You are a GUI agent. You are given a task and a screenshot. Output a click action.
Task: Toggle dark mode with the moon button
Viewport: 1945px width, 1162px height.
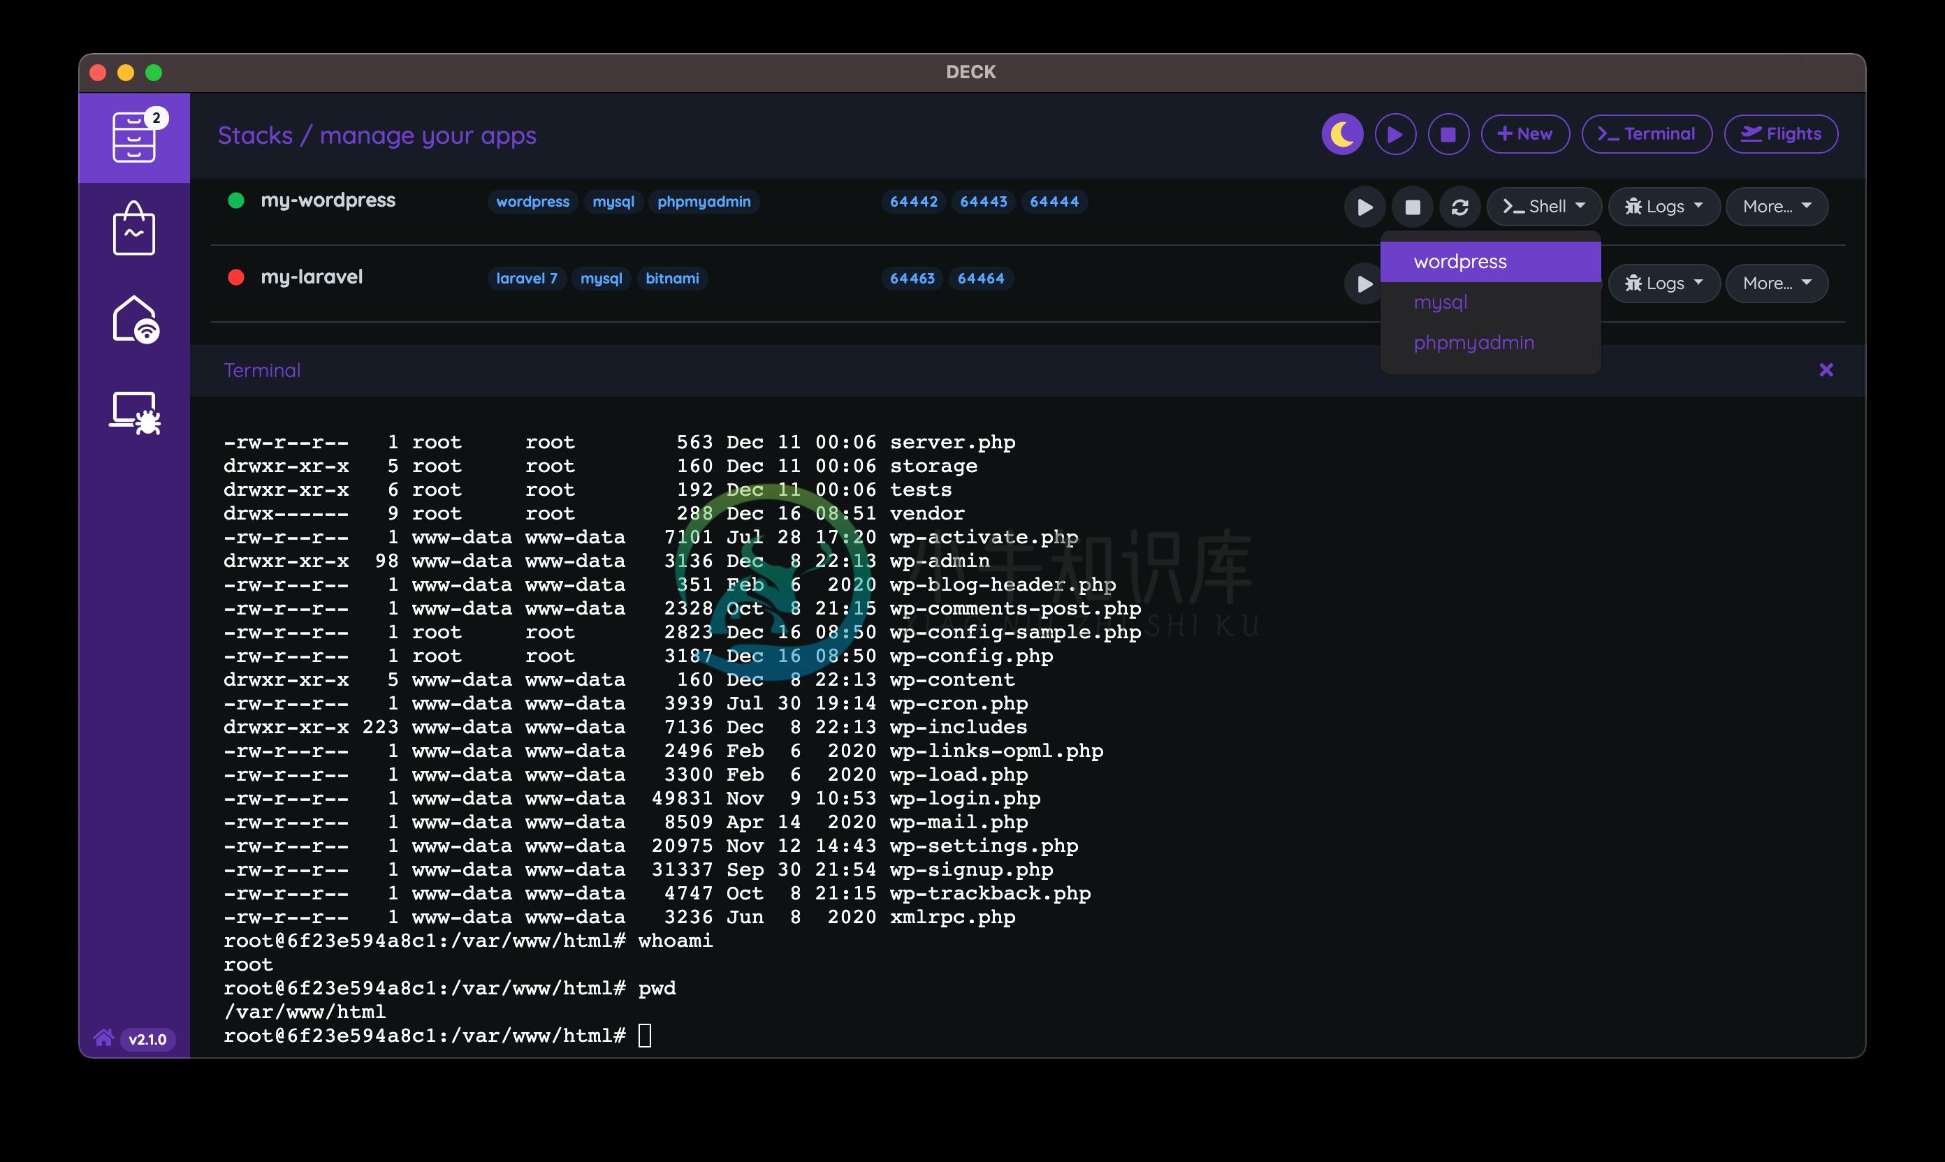pyautogui.click(x=1342, y=134)
